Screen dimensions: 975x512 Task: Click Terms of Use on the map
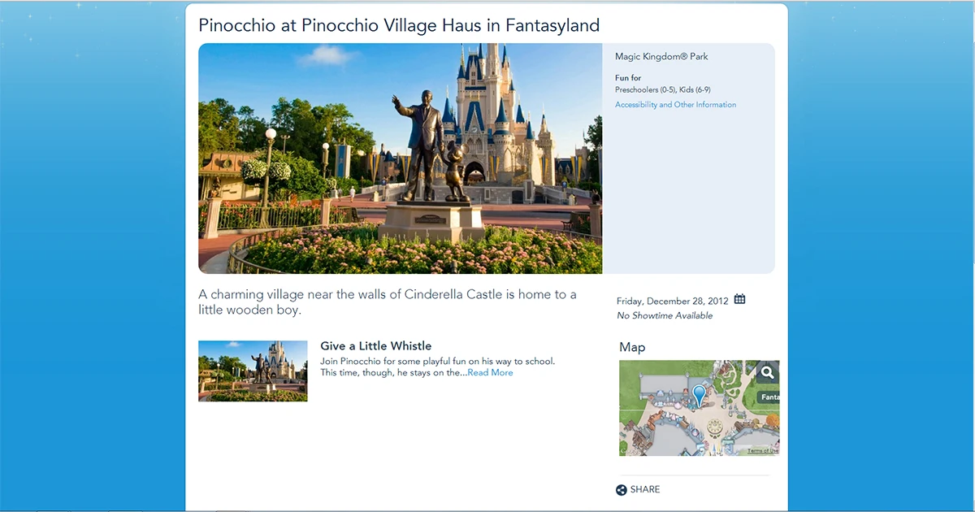[x=762, y=451]
